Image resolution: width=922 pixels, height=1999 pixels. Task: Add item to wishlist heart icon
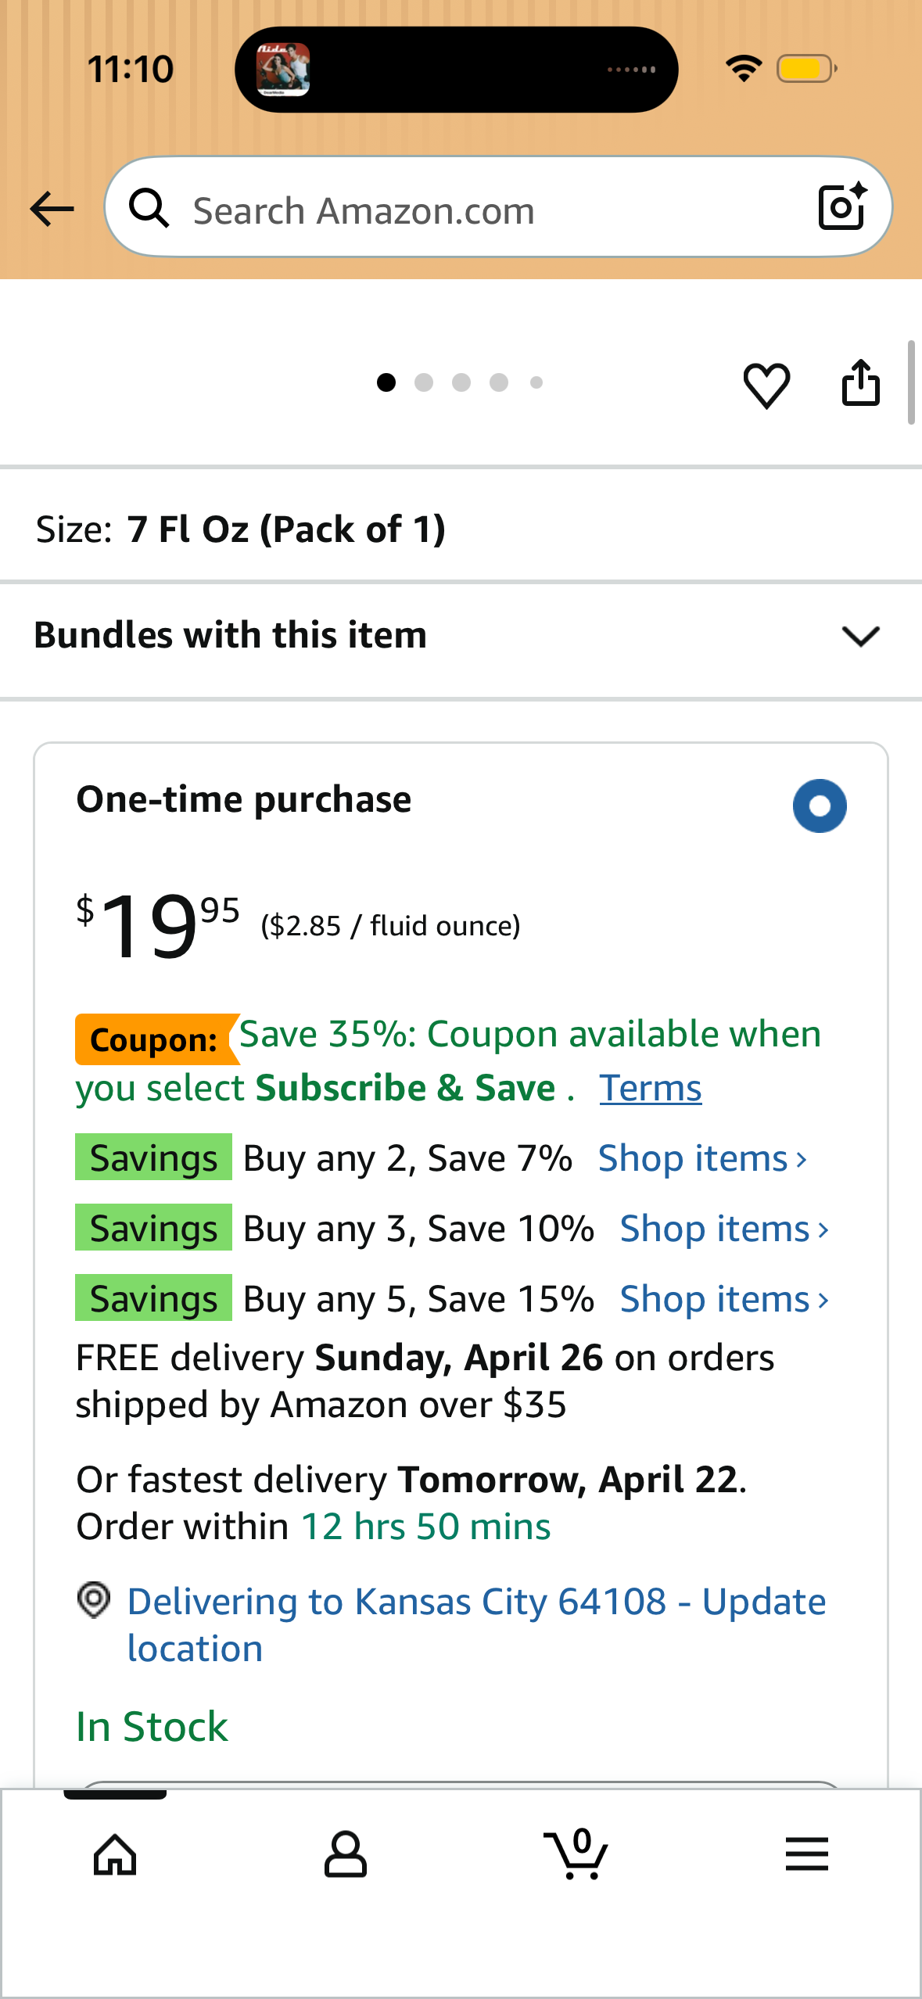click(766, 385)
